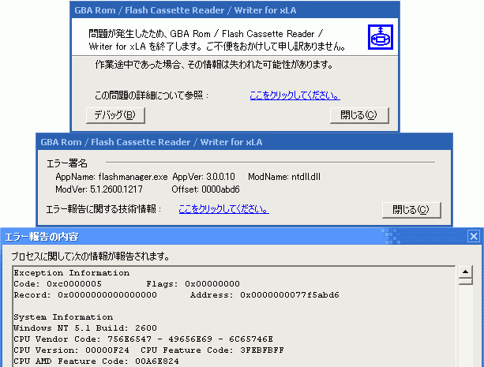This screenshot has width=484, height=367.
Task: Open technical information link in error signature dialog
Action: 223,209
